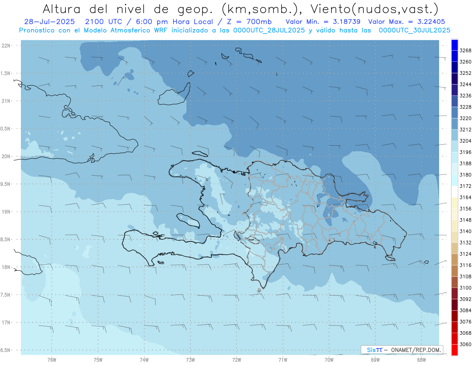Click the longitude label '69W'
Viewport: 473px width, 365px height.
(x=375, y=359)
